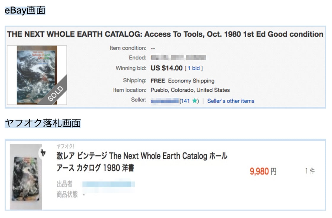332x218 pixels.
Task: Click the teal feedback star icon
Action: click(194, 101)
